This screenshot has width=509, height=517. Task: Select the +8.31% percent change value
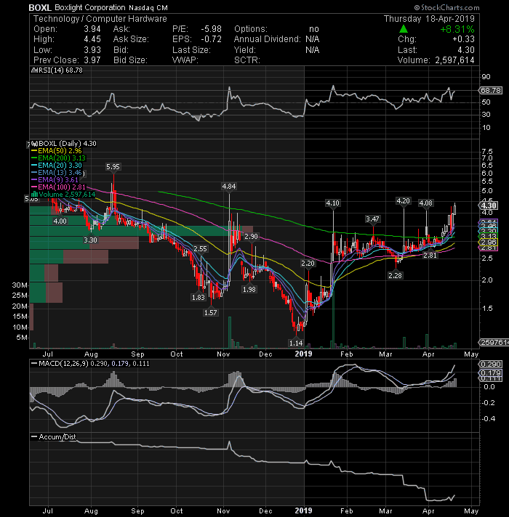457,29
